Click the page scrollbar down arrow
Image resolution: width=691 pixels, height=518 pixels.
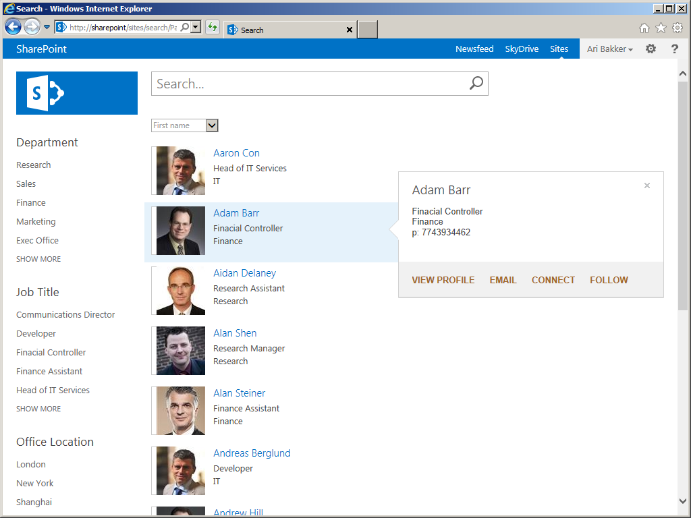[x=683, y=501]
